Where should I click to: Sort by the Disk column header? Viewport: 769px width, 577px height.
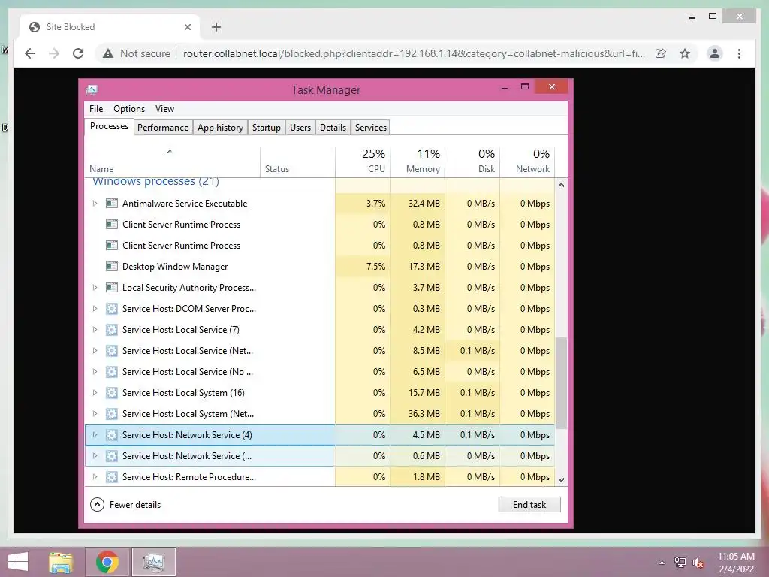click(473, 162)
